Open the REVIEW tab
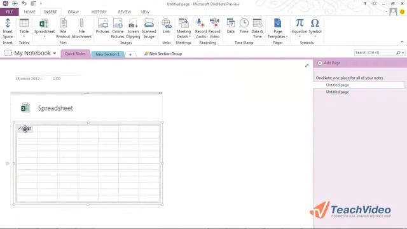 [125, 12]
